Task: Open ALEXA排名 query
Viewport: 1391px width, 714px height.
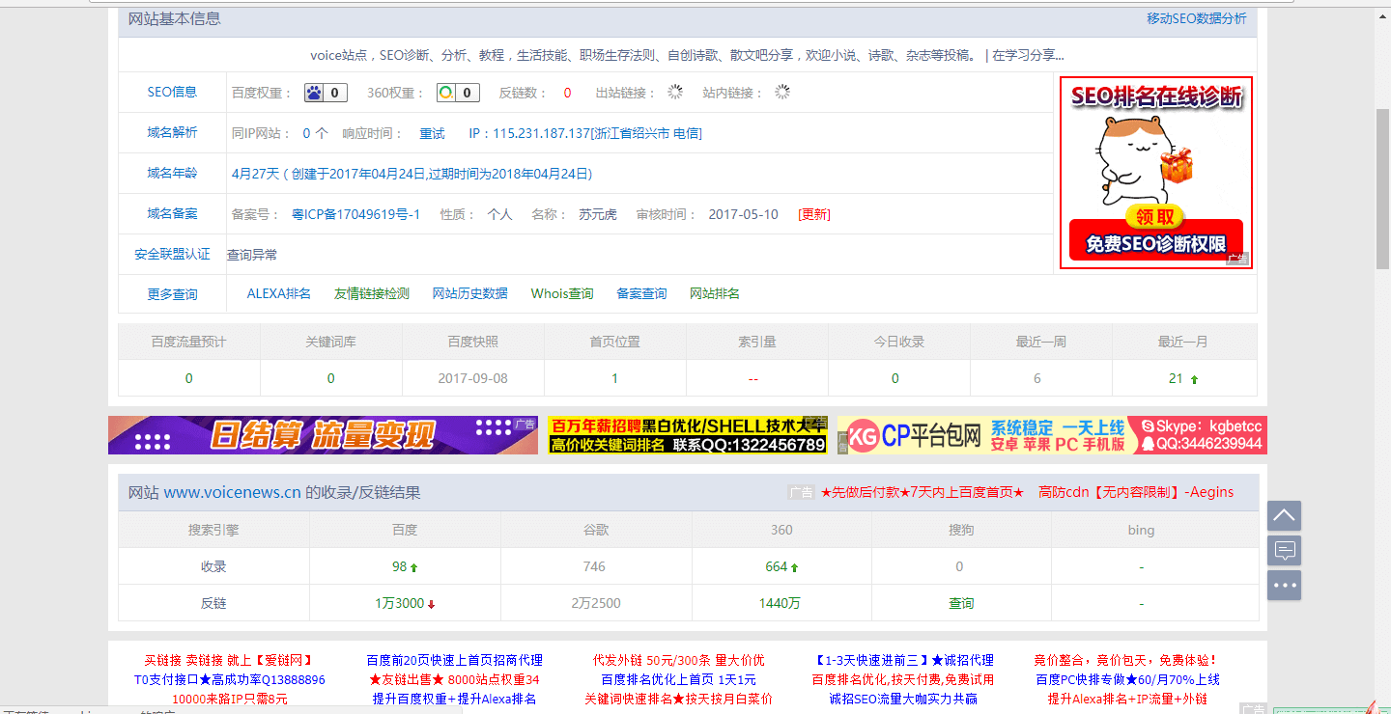Action: [279, 293]
